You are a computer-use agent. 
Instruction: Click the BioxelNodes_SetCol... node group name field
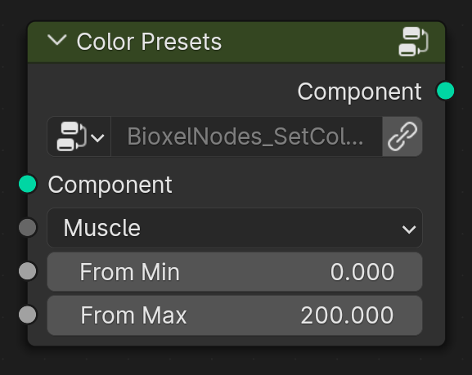point(246,136)
